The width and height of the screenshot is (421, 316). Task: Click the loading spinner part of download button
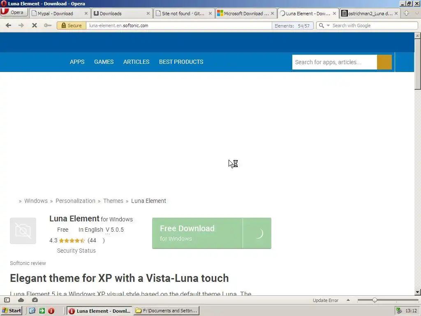point(257,233)
